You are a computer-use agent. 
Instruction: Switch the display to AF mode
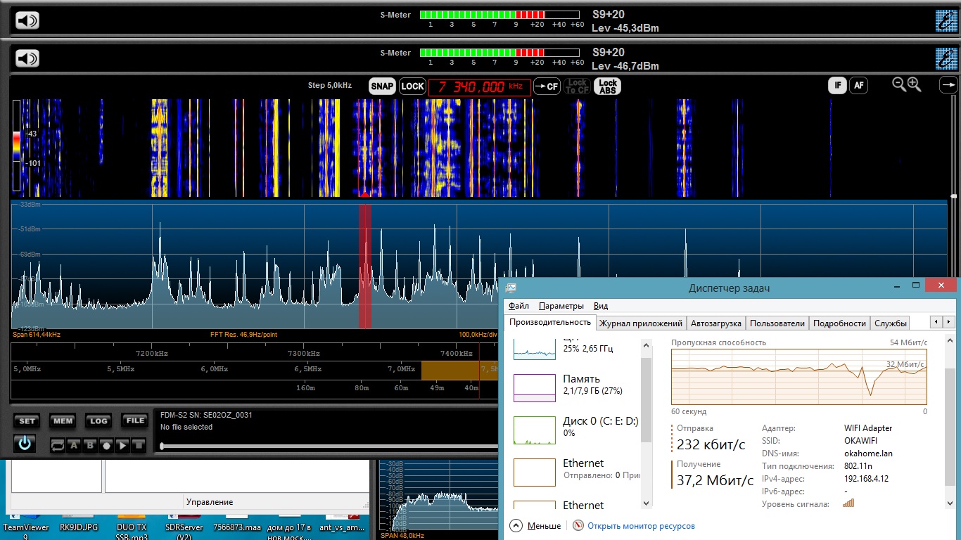coord(858,86)
